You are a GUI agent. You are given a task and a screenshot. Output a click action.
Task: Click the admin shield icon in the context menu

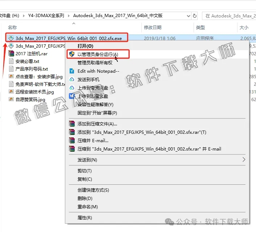tap(72, 54)
